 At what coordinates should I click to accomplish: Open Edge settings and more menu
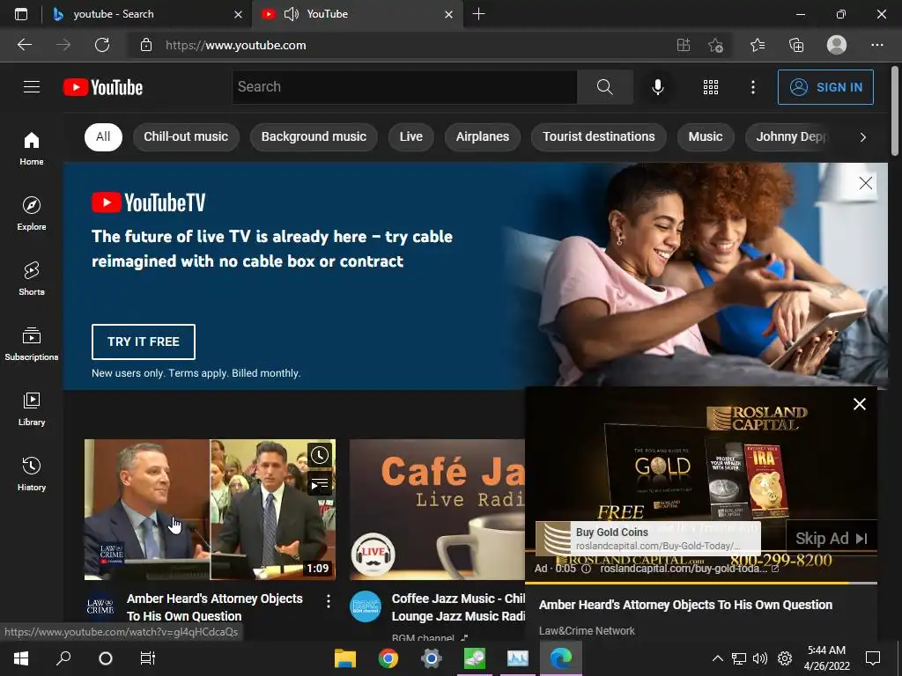click(x=876, y=45)
